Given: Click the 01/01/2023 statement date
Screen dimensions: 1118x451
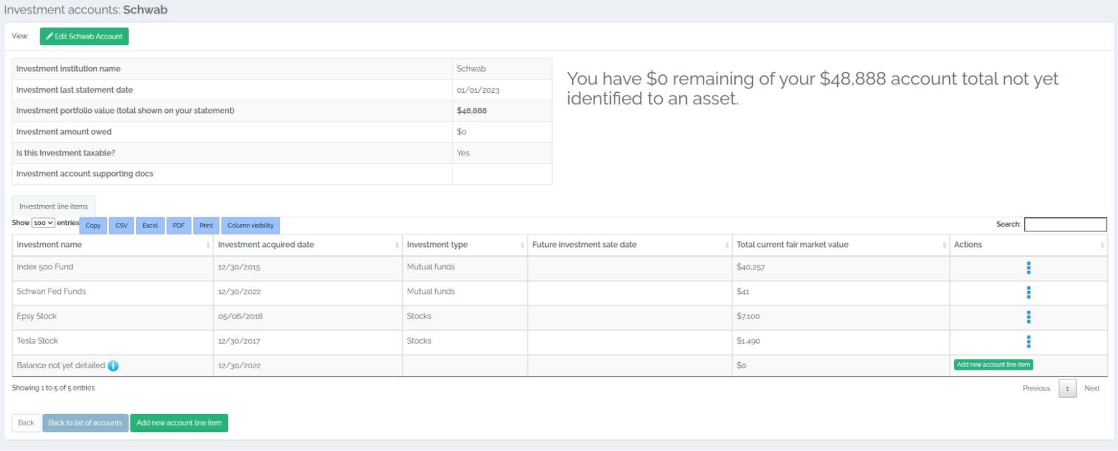Looking at the screenshot, I should [478, 91].
